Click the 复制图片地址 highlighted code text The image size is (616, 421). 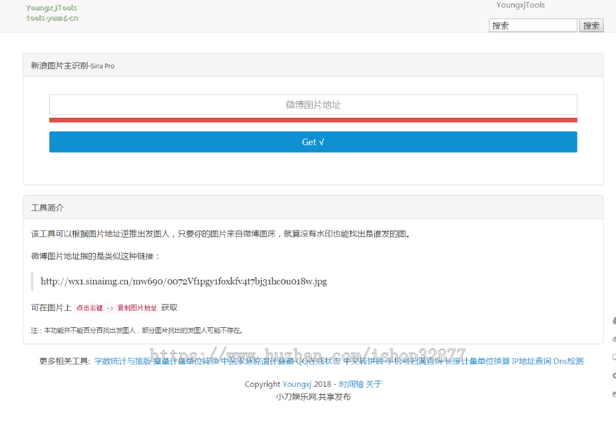(137, 308)
